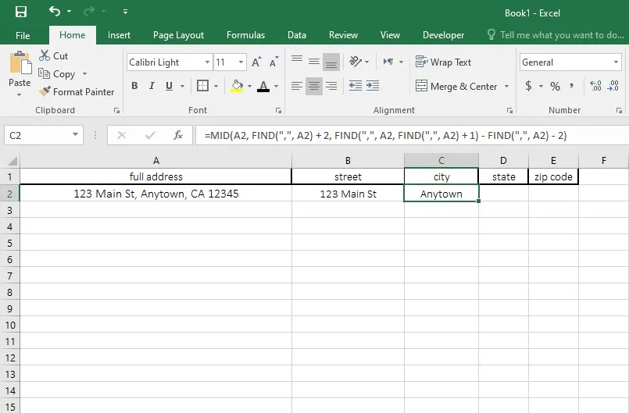The width and height of the screenshot is (629, 413).
Task: Apply accounting dollar format
Action: (x=529, y=86)
